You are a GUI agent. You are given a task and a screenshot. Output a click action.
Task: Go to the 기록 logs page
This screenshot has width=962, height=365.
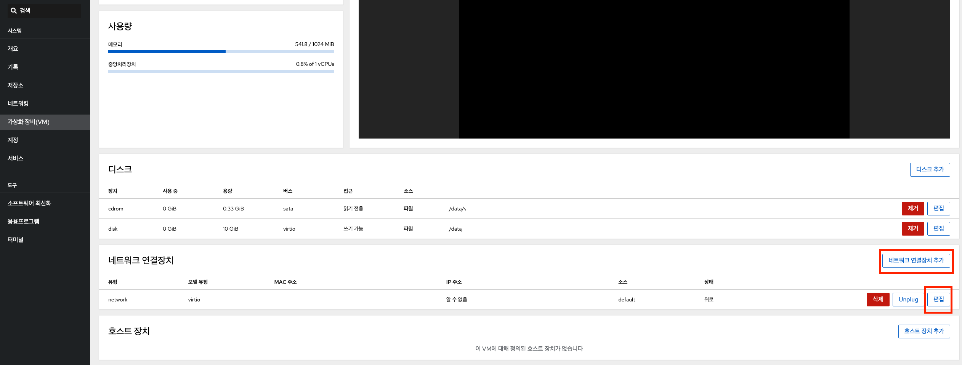(13, 67)
